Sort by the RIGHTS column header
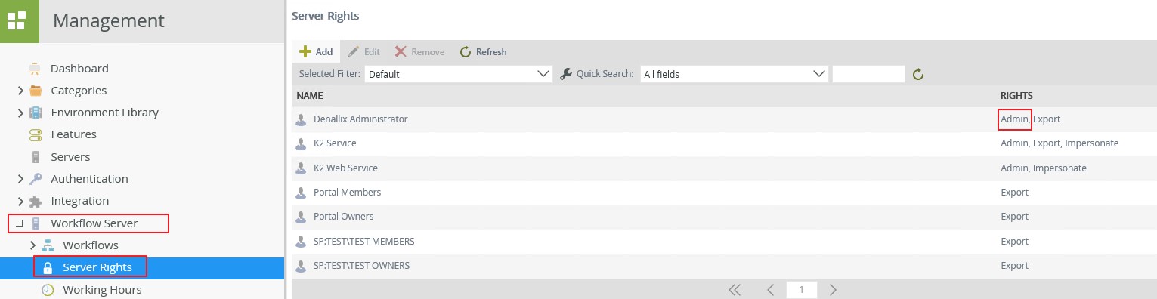 coord(1016,96)
